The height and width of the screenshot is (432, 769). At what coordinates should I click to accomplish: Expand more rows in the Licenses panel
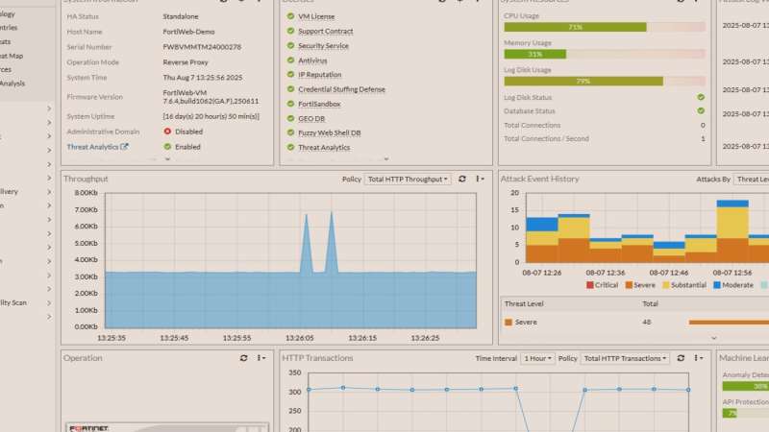(x=386, y=159)
